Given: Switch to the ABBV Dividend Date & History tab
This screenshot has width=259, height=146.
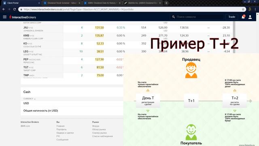Looking at the screenshot, I should (x=102, y=3).
